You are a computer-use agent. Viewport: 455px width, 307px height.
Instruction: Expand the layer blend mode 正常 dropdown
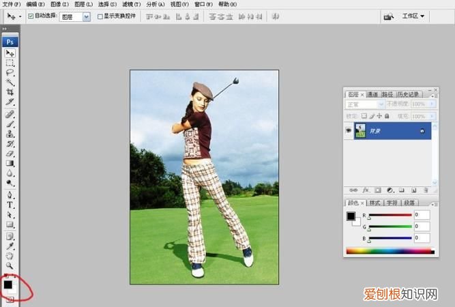(365, 104)
